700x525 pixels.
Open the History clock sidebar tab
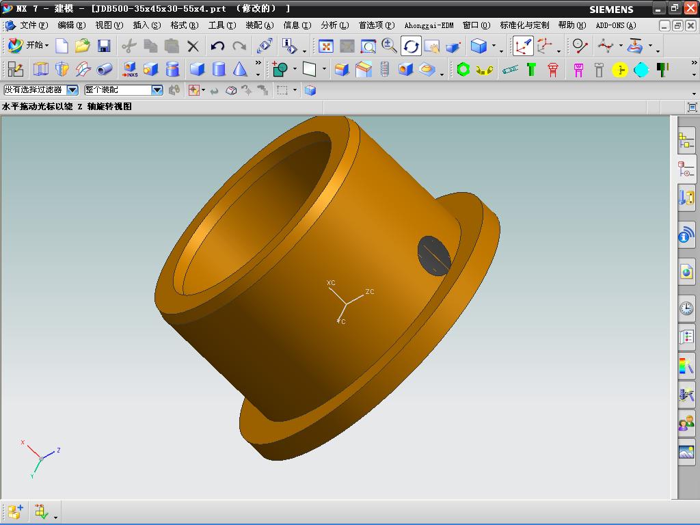click(x=686, y=308)
